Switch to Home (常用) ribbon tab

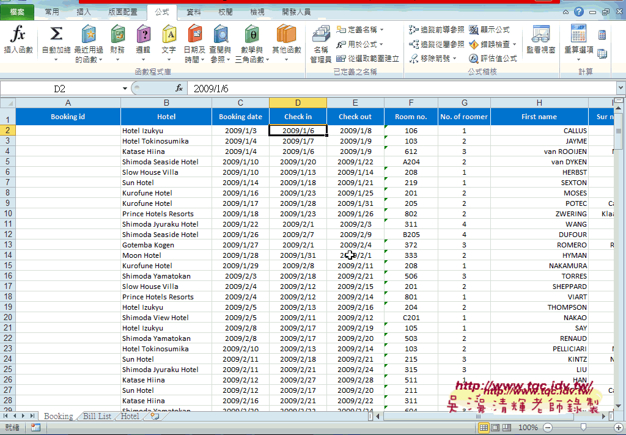click(x=52, y=12)
